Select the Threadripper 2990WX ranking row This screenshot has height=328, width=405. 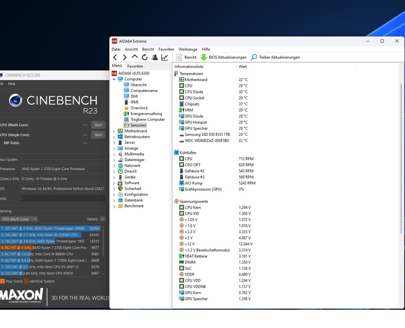click(50, 228)
